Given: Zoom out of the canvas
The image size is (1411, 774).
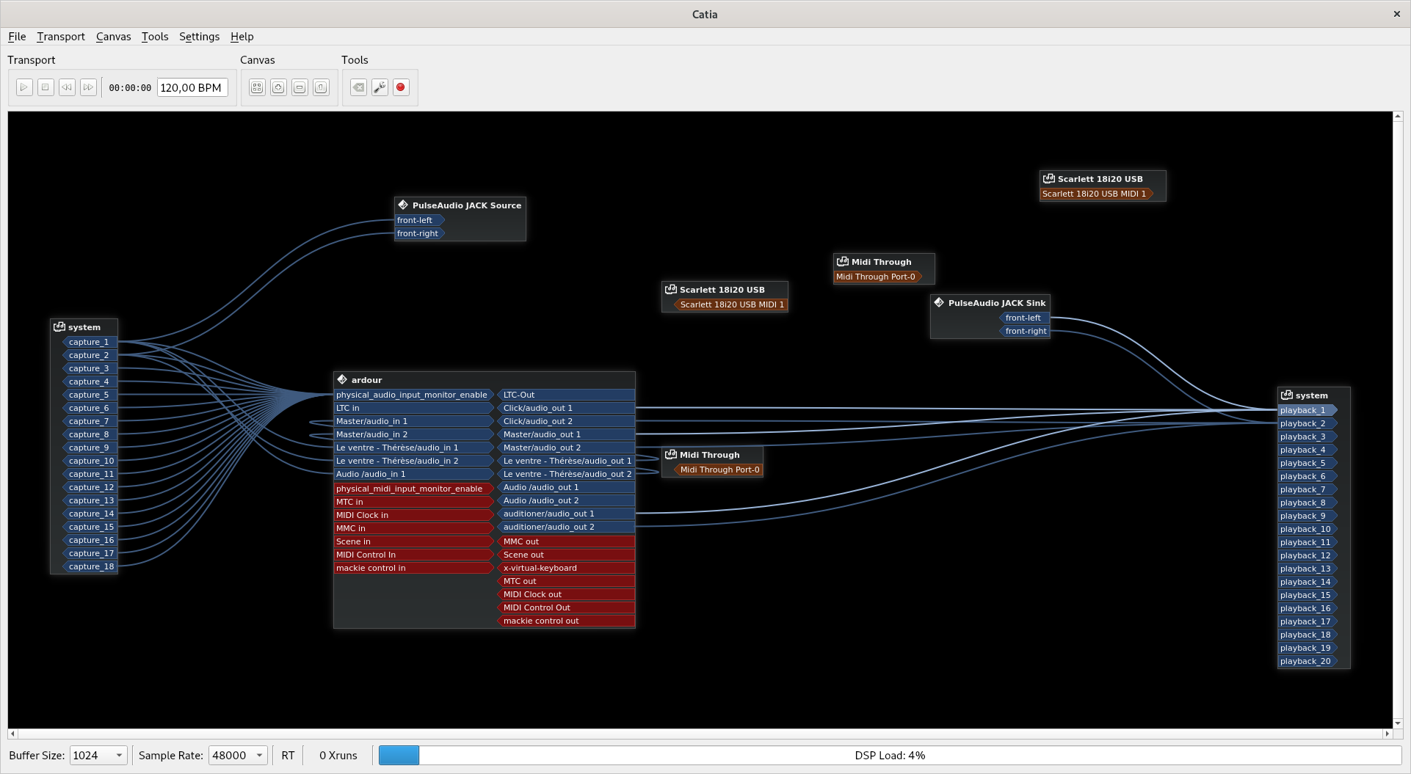Looking at the screenshot, I should point(300,87).
